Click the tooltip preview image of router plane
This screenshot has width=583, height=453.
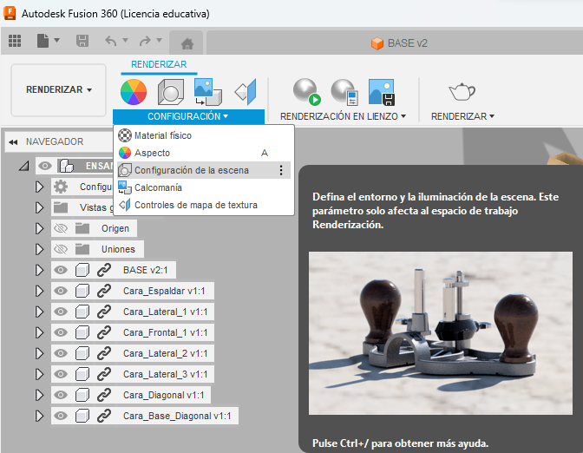[x=440, y=333]
